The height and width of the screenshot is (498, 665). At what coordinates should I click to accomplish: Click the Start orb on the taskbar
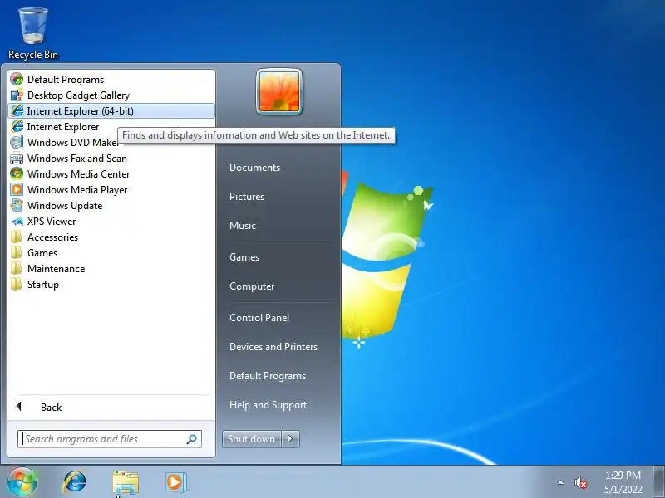22,481
